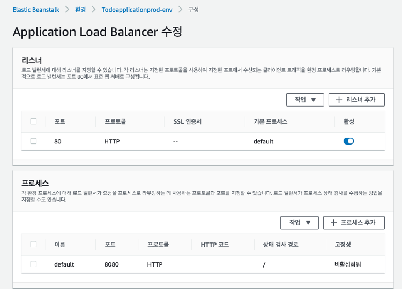Check the port 80 listener checkbox
The width and height of the screenshot is (402, 289).
33,141
